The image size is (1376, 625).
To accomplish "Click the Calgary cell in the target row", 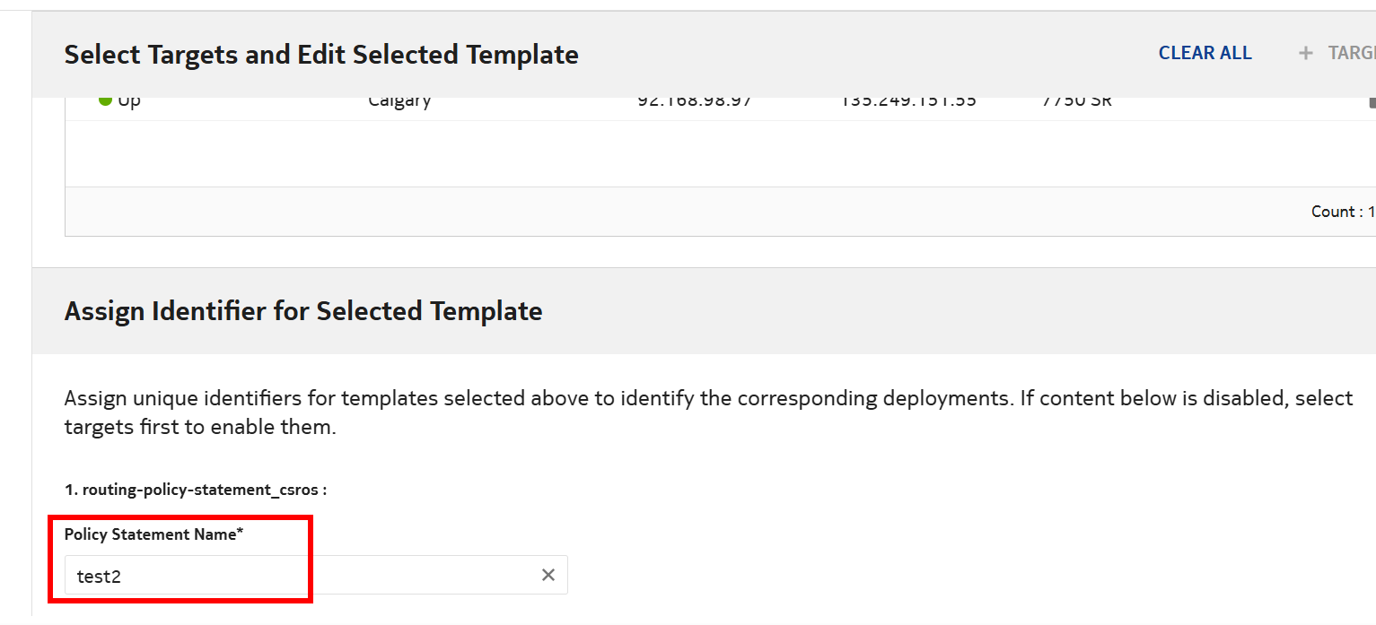I will 399,101.
